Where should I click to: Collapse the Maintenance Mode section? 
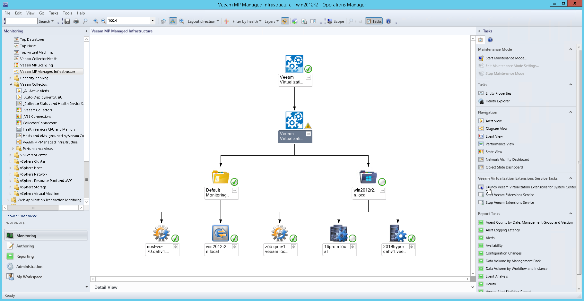coord(571,49)
